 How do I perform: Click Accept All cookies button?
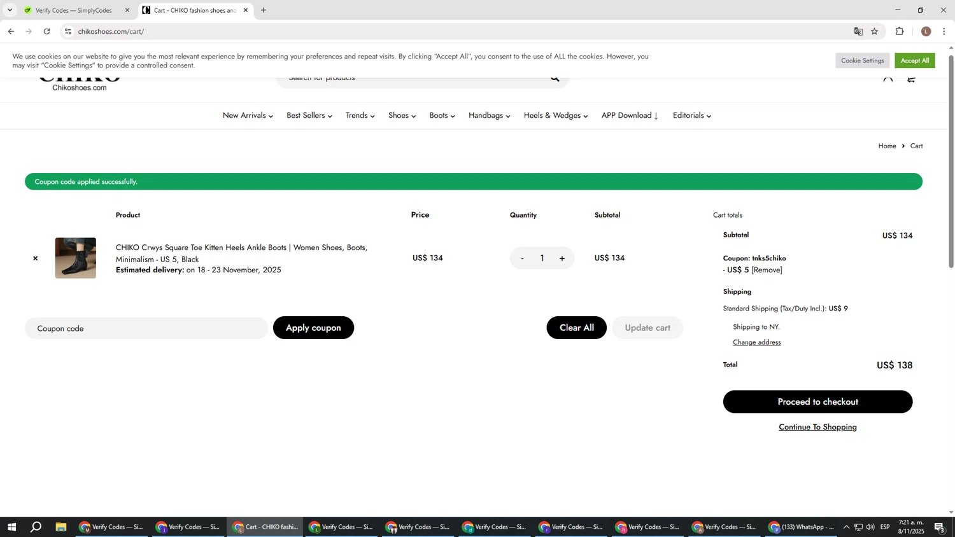[914, 60]
